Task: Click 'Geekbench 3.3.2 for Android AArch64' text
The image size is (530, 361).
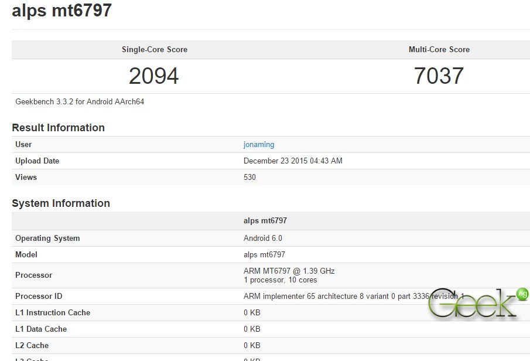Action: [x=80, y=101]
